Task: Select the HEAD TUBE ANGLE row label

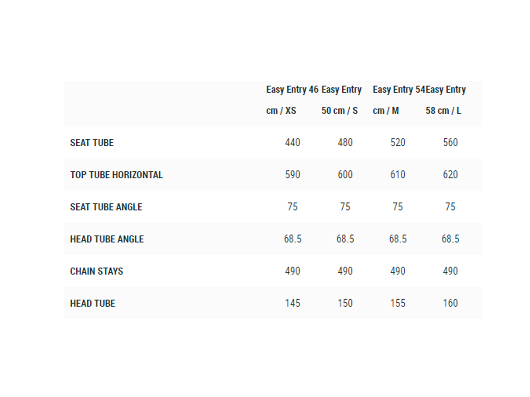Action: point(107,239)
